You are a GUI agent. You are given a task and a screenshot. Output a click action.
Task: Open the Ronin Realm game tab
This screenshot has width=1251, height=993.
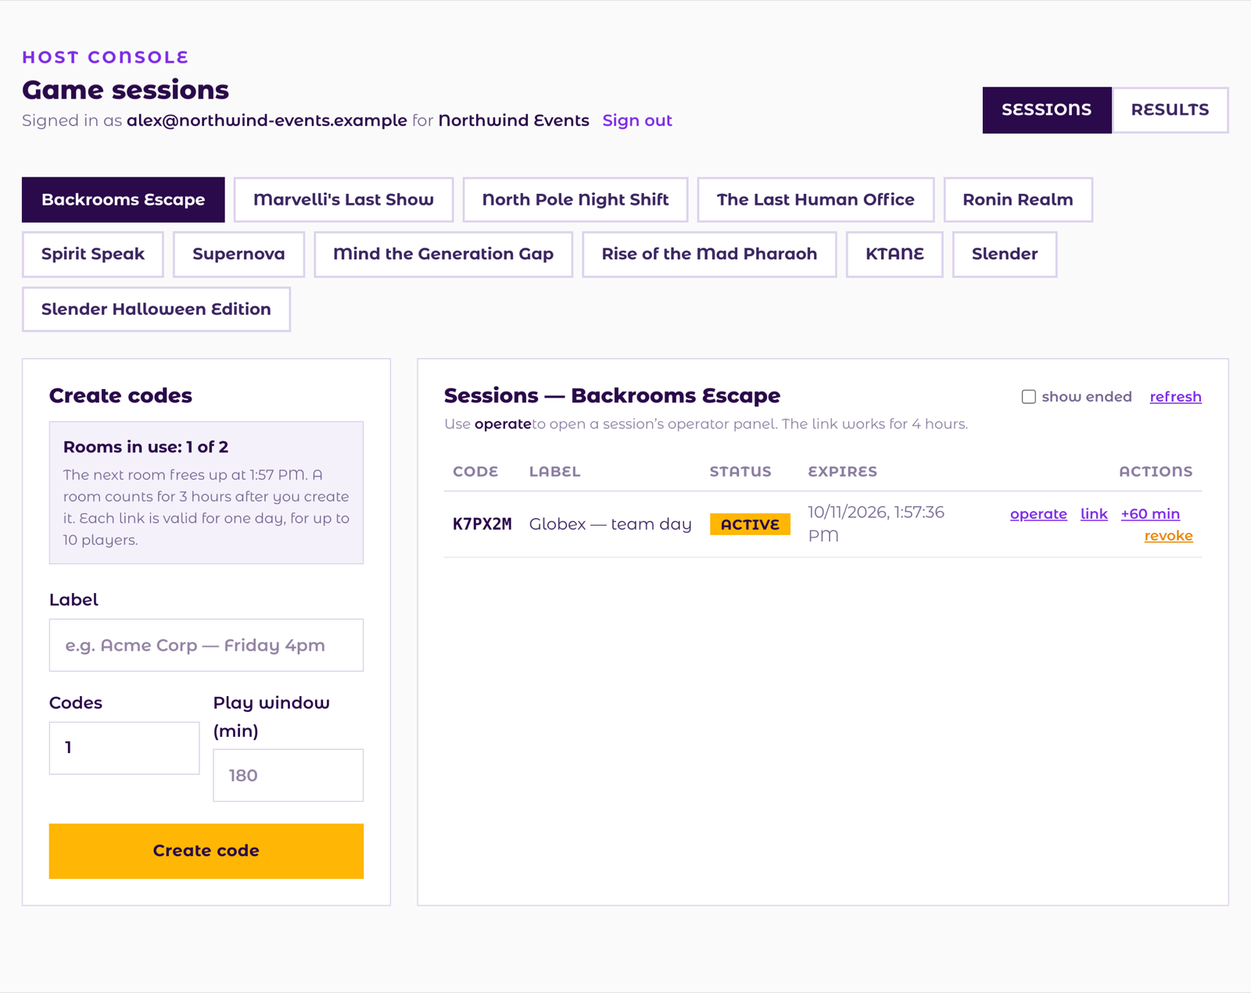1018,200
